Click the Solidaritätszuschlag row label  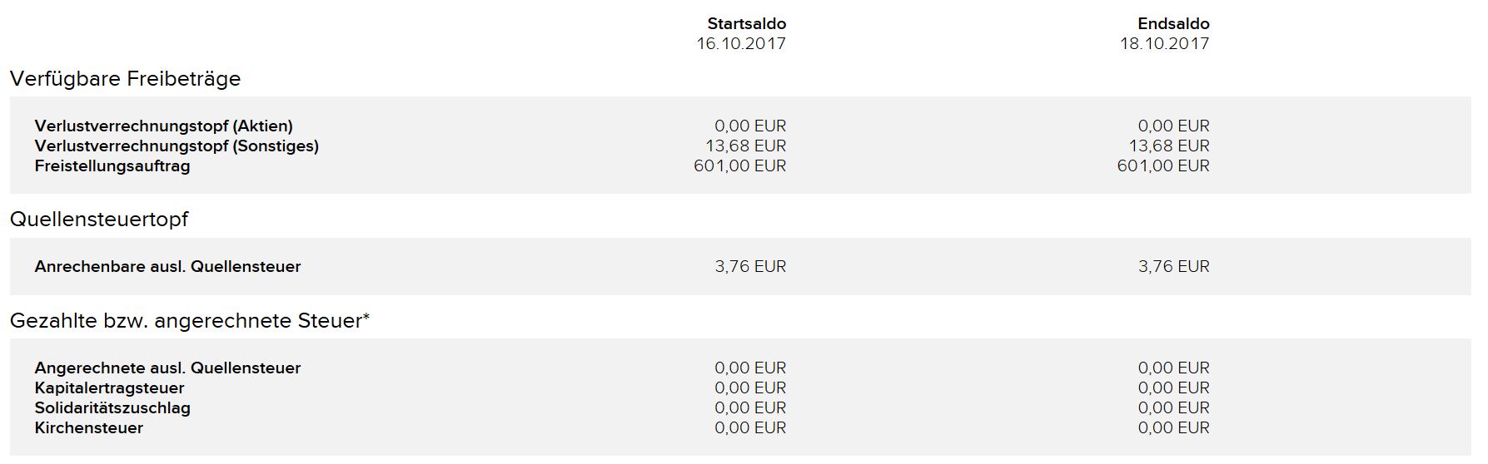pyautogui.click(x=112, y=408)
